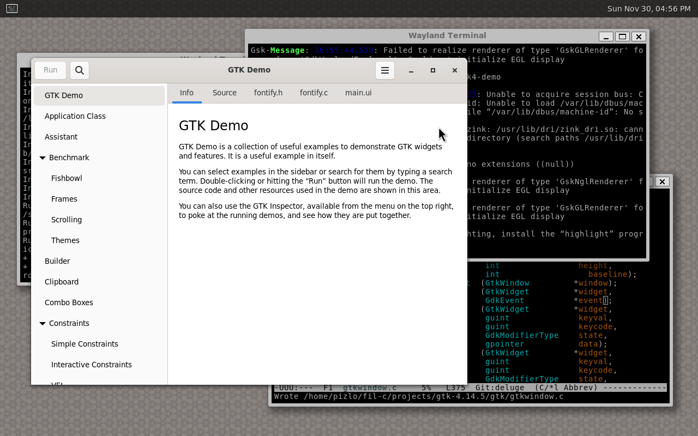Select the Interactive Constraints demo
Image resolution: width=698 pixels, height=436 pixels.
[x=91, y=365]
